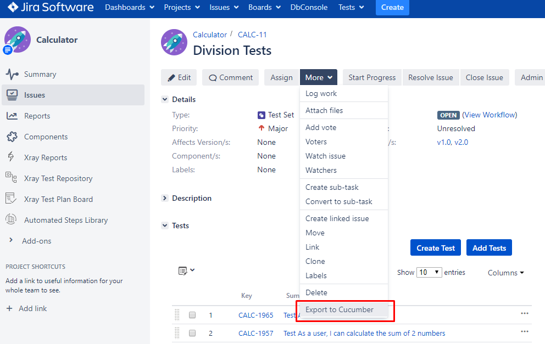Choose Attach files in the More menu
The image size is (545, 344).
(344, 110)
